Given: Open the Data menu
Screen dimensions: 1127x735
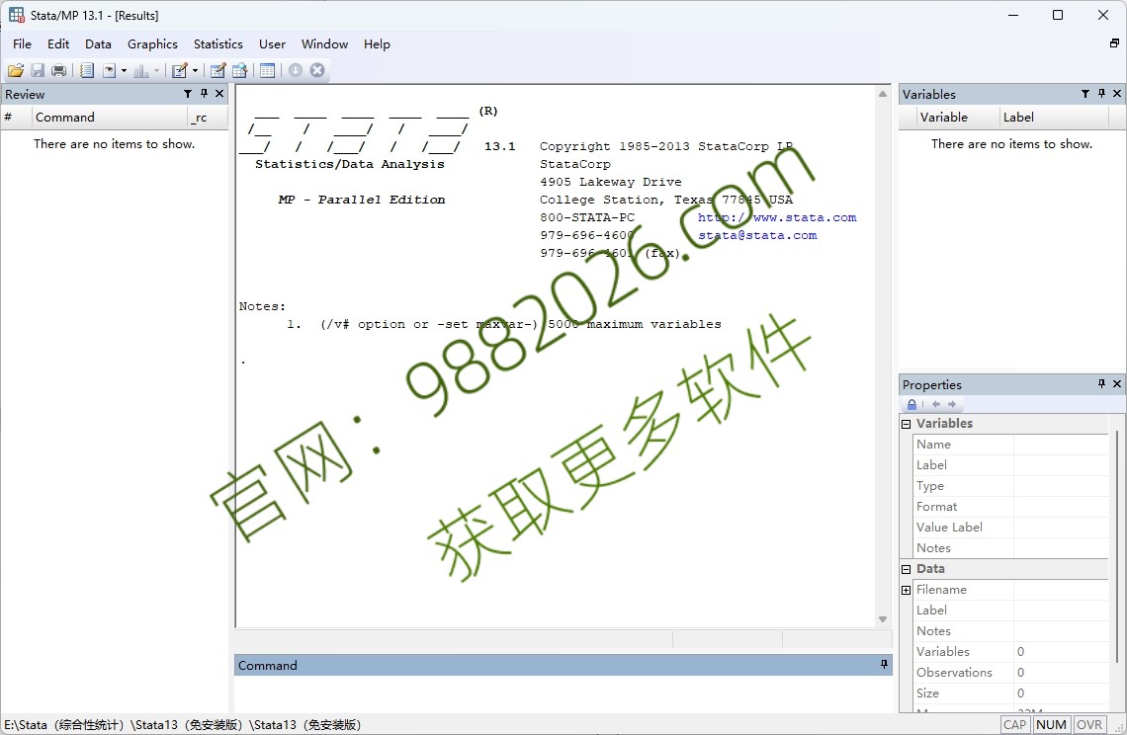Looking at the screenshot, I should pos(98,43).
